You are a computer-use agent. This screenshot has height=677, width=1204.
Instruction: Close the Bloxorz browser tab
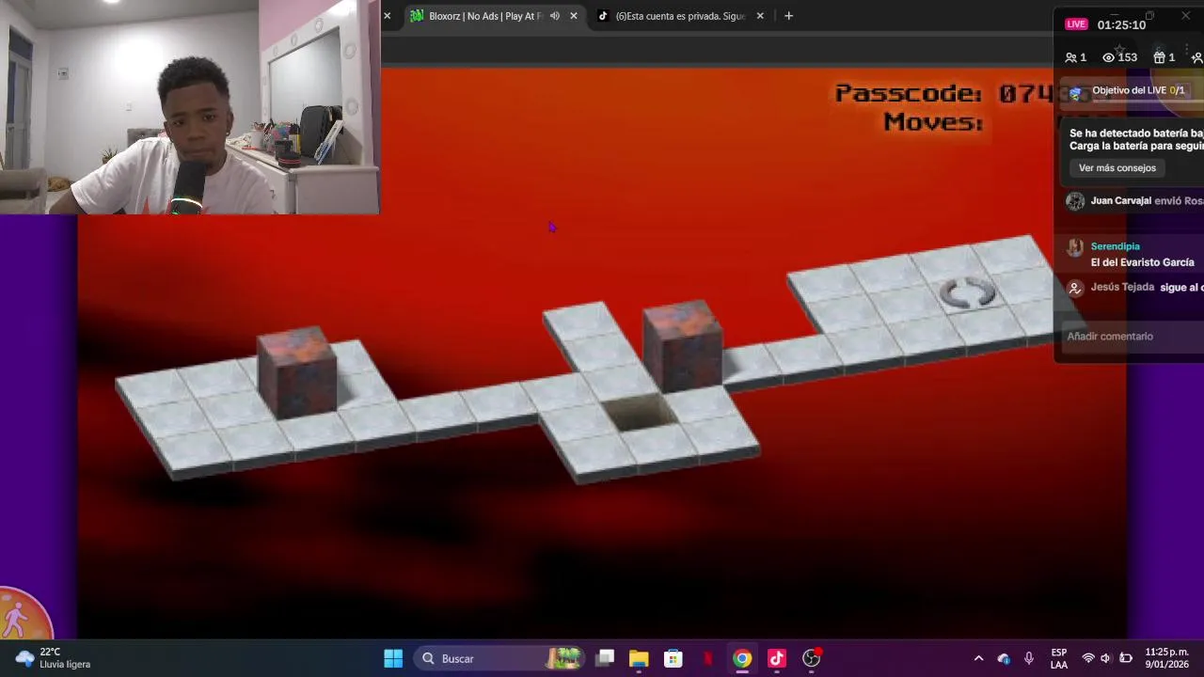[x=574, y=16]
